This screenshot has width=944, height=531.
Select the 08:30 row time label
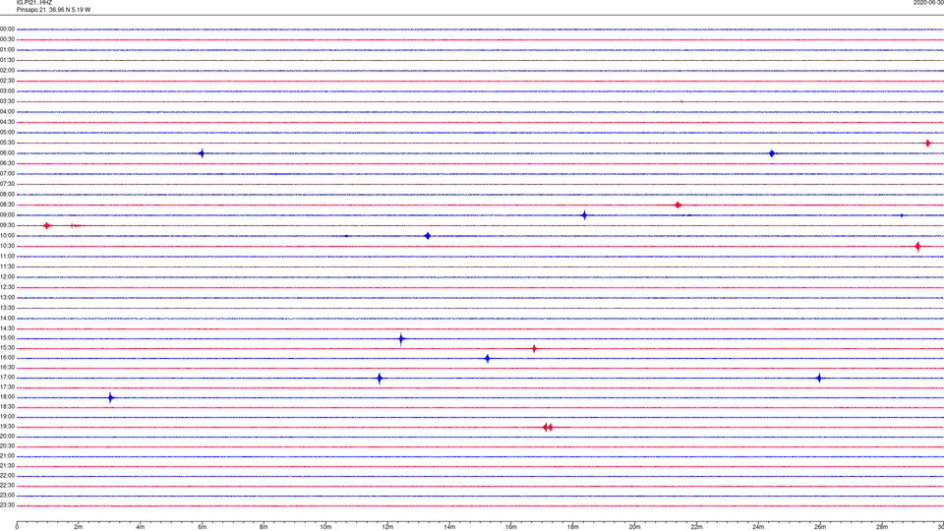click(x=7, y=205)
